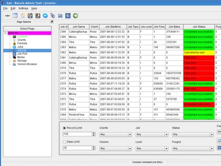Screen dimensions: 221x166
Task: Click the Media tape icon in tree
Action: 15,57
